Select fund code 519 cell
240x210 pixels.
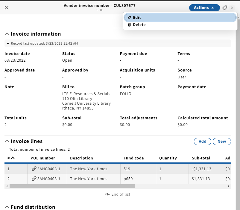[x=138, y=169]
